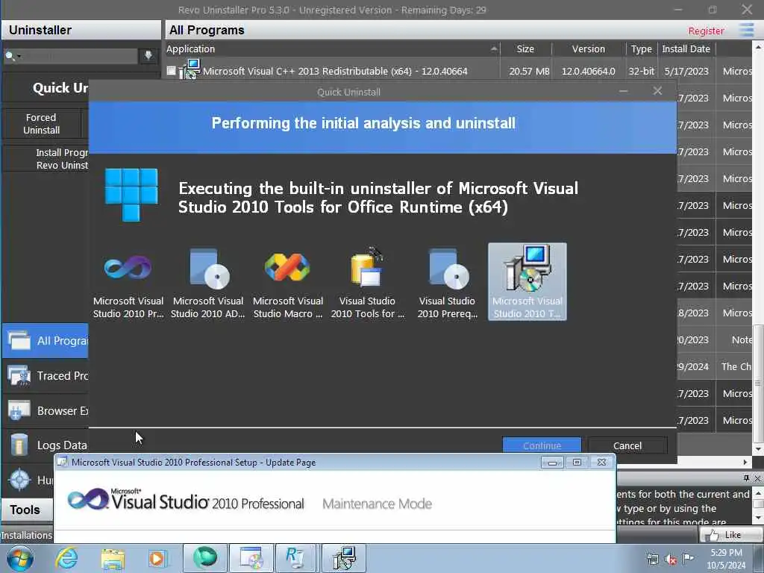764x573 pixels.
Task: Open the Browser Extensions sidebar item
Action: coord(46,411)
